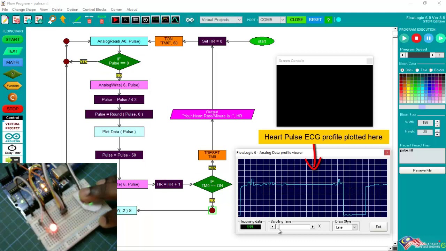Click the green help question mark
The width and height of the screenshot is (446, 251).
click(328, 20)
